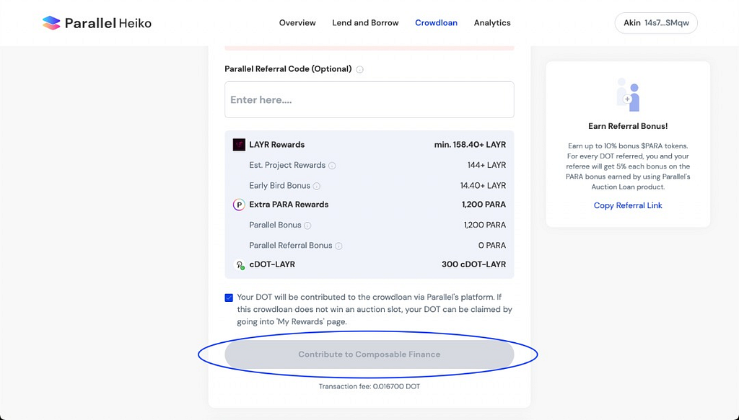Screen dimensions: 739x420
Task: Click info icon next to Parallel Bonus
Action: click(308, 225)
